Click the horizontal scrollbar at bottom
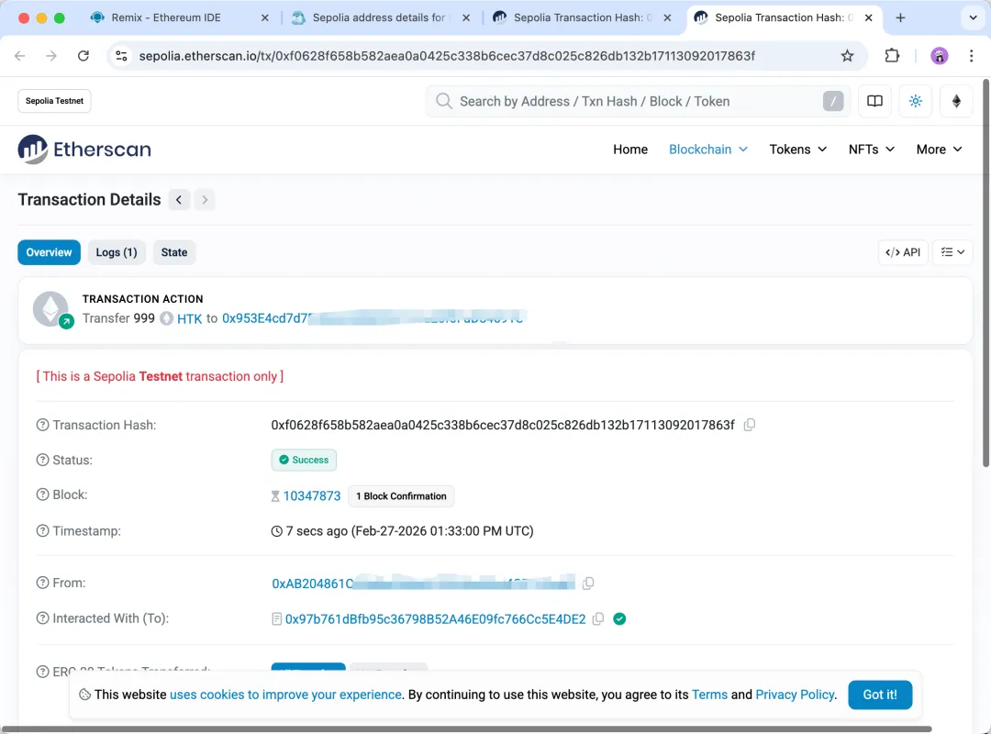This screenshot has width=991, height=734. click(466, 729)
